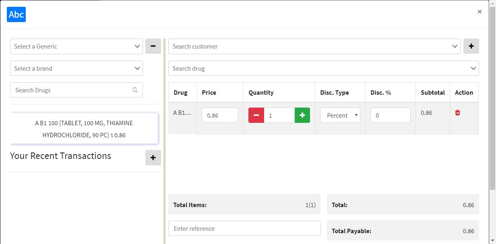
Task: Change the Percent discount type selector
Action: point(340,115)
